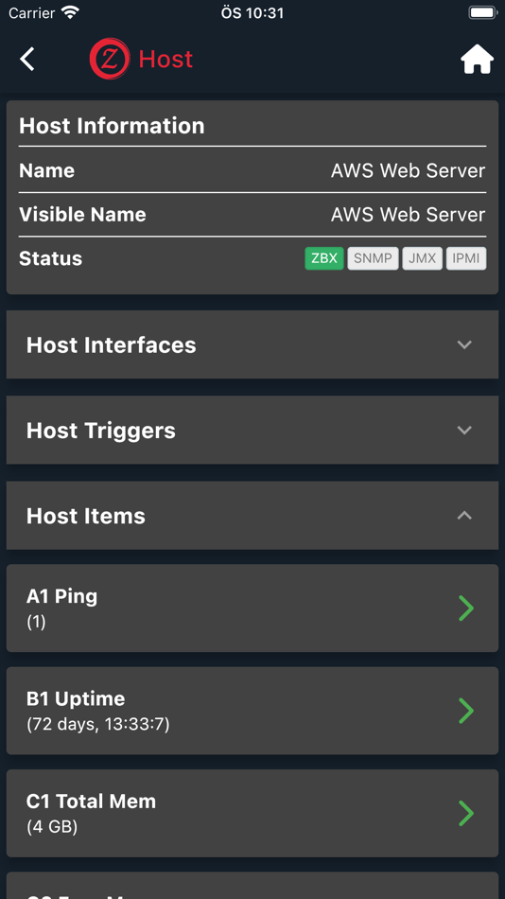Click the Host Information heading
This screenshot has width=505, height=899.
pyautogui.click(x=112, y=126)
